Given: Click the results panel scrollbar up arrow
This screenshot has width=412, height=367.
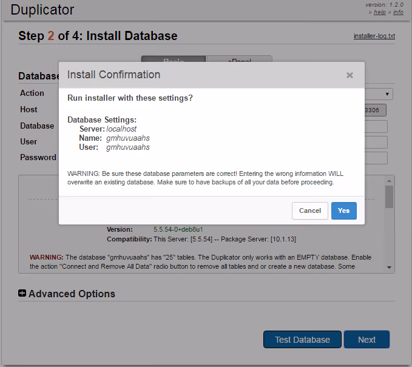Looking at the screenshot, I should (390, 181).
